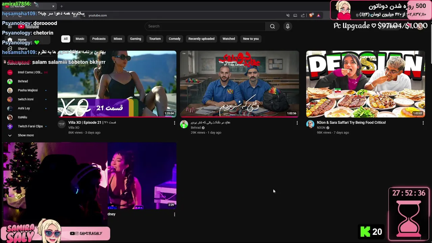Open N3on & Sara Saffari video title

[x=351, y=123]
